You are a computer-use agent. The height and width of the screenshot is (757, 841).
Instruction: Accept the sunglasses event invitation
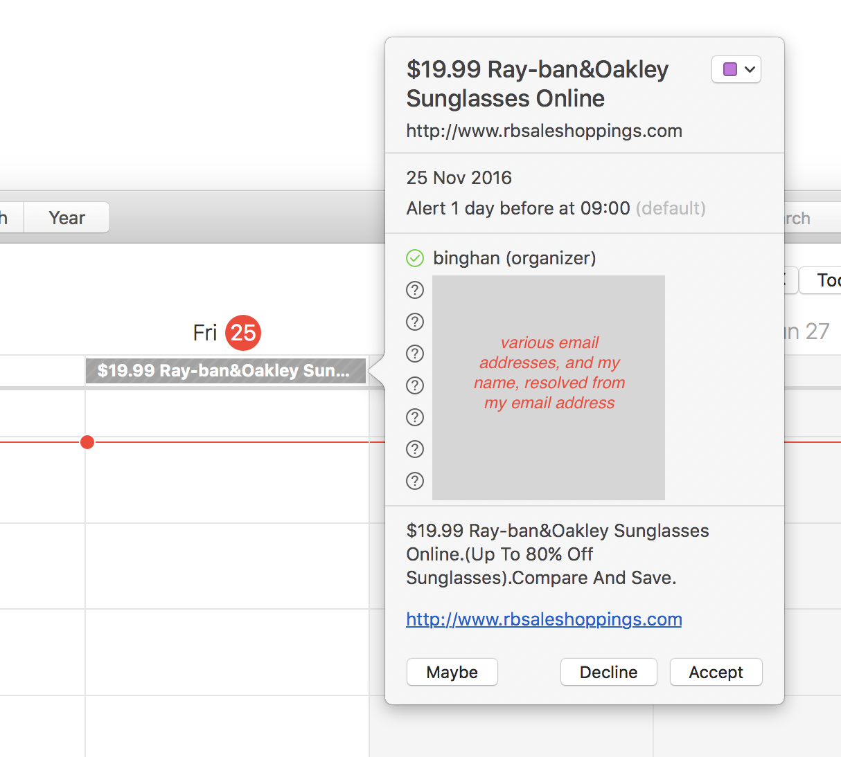click(x=716, y=672)
